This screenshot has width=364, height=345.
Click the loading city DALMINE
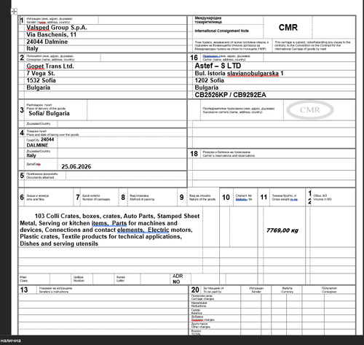click(37, 145)
